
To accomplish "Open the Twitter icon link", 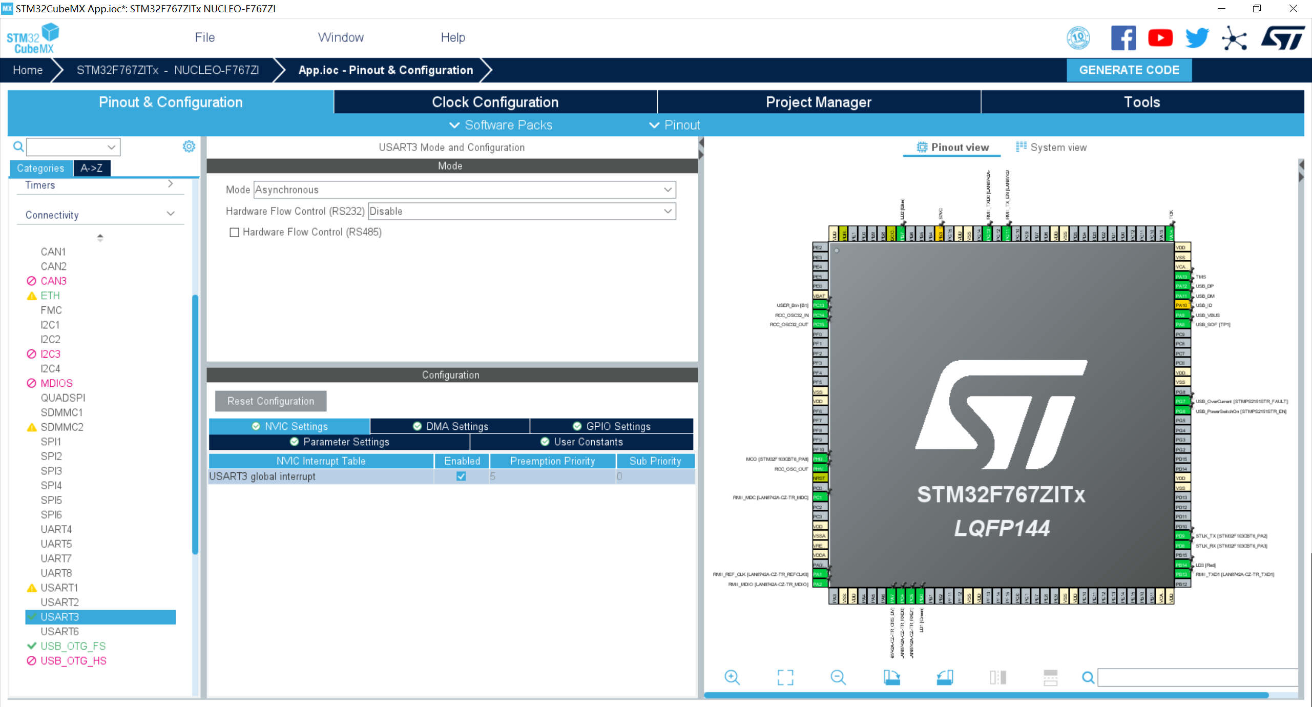I will tap(1197, 38).
